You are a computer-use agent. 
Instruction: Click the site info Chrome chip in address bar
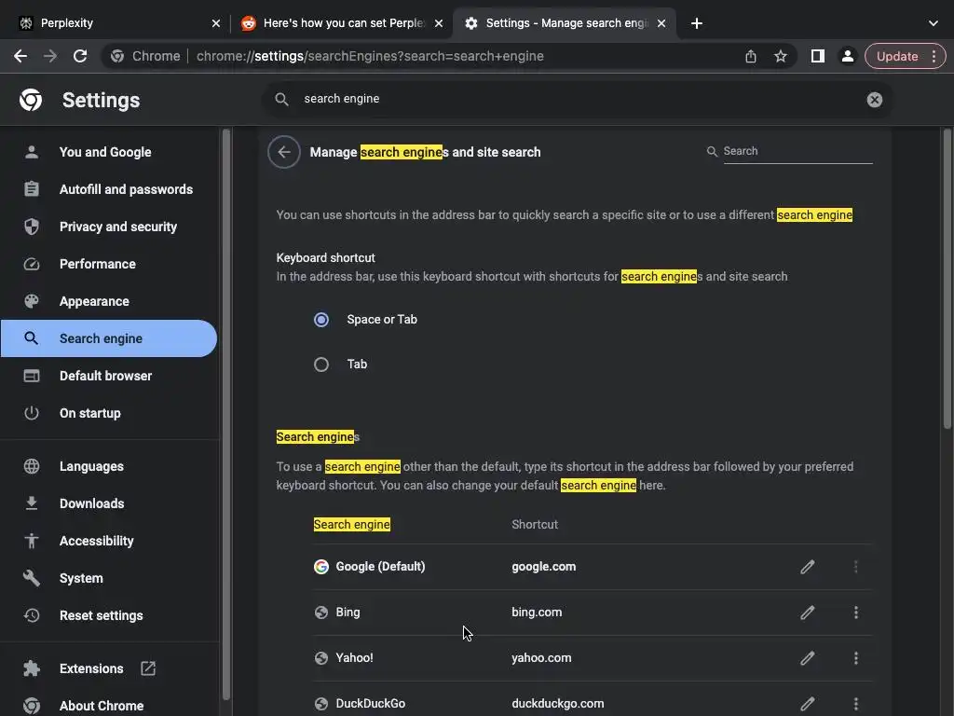point(145,56)
